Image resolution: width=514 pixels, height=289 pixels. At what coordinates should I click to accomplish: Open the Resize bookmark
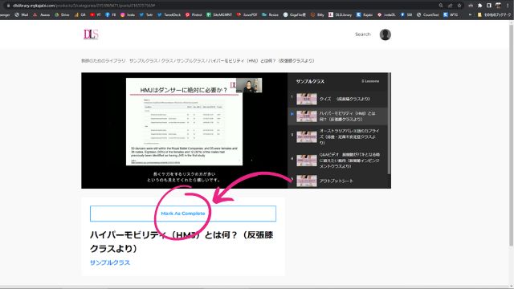click(x=270, y=14)
